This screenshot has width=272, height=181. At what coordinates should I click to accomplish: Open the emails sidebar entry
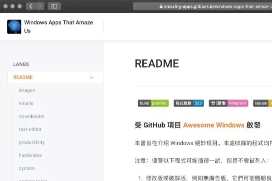[26, 104]
